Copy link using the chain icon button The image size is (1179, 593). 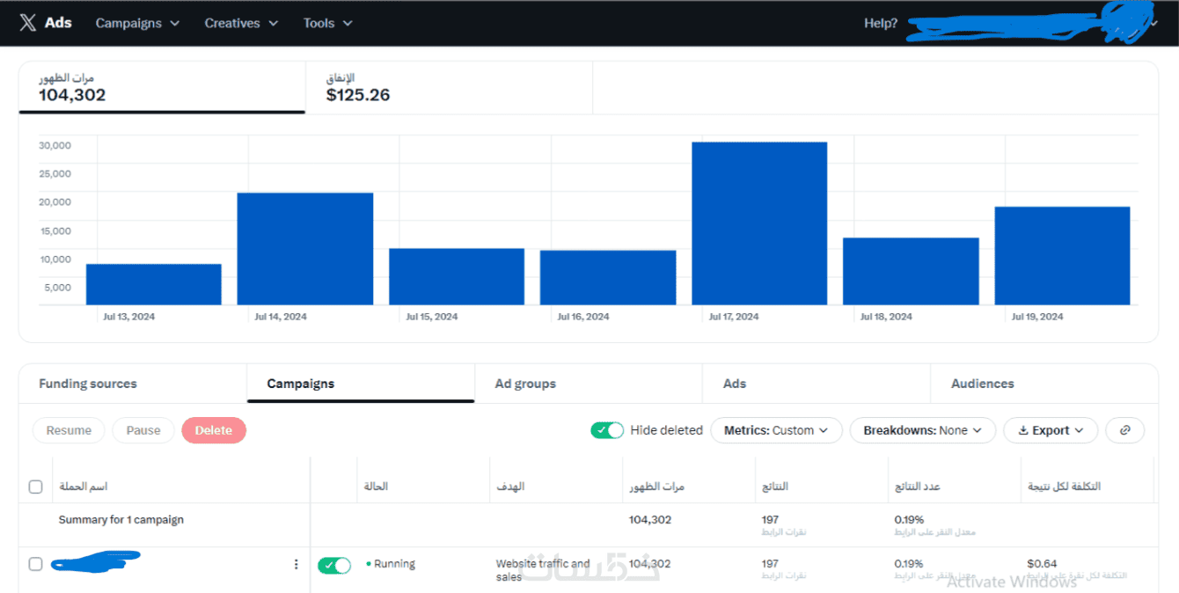(1125, 430)
